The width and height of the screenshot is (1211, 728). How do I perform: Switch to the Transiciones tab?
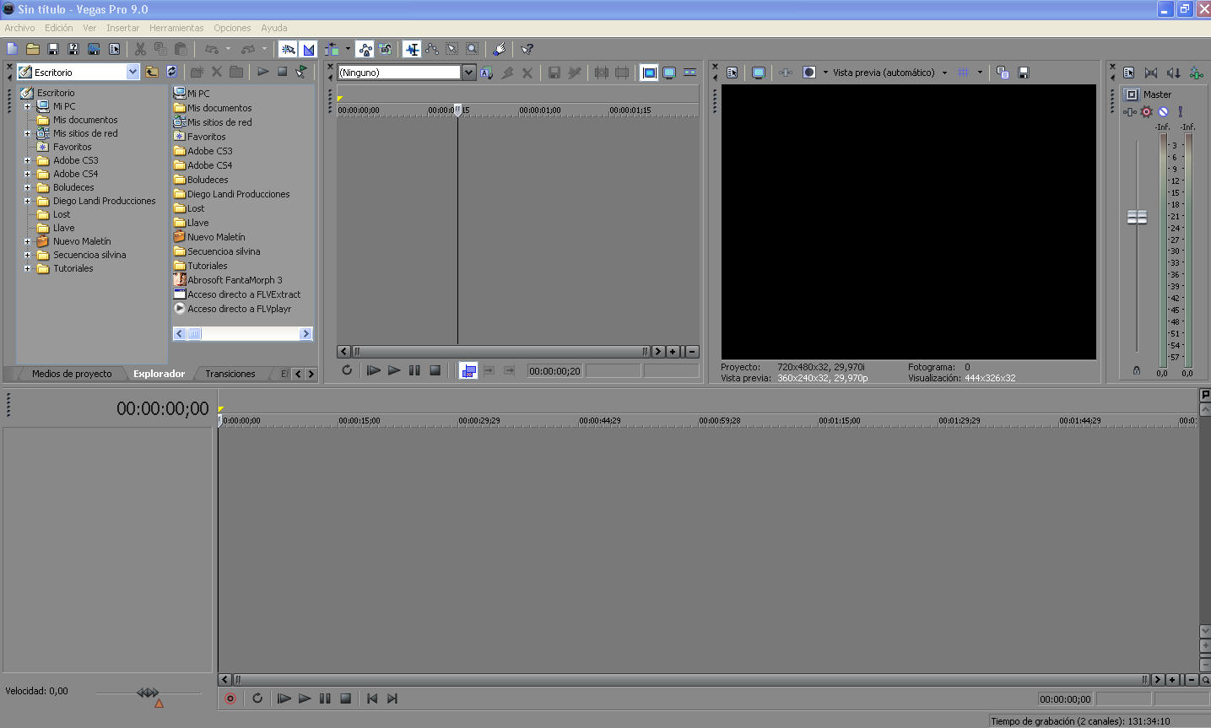tap(230, 374)
